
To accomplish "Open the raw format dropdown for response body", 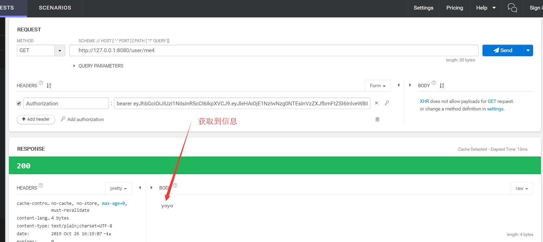I will pos(522,188).
